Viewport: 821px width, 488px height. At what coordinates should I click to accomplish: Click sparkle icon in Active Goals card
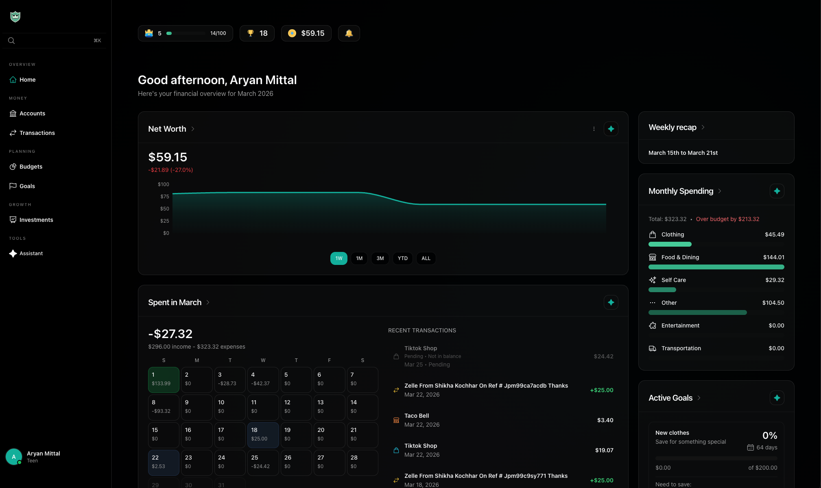(x=777, y=398)
